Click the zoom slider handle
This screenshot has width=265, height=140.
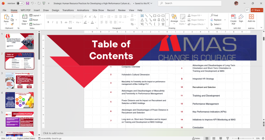pyautogui.click(x=238, y=138)
